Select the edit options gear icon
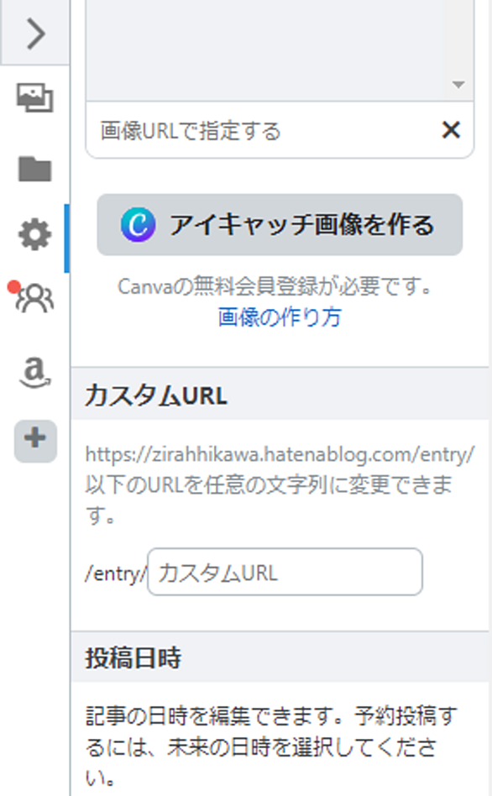This screenshot has width=492, height=796. click(x=35, y=235)
